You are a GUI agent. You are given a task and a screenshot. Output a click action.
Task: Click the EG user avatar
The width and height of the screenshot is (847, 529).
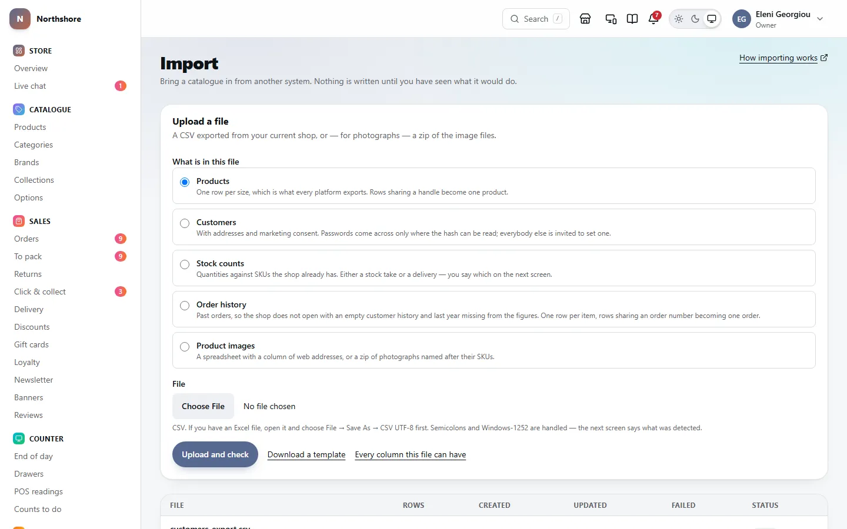[742, 19]
